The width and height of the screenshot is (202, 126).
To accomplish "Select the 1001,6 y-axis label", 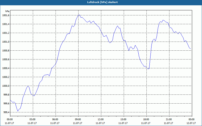I will coord(6,15).
